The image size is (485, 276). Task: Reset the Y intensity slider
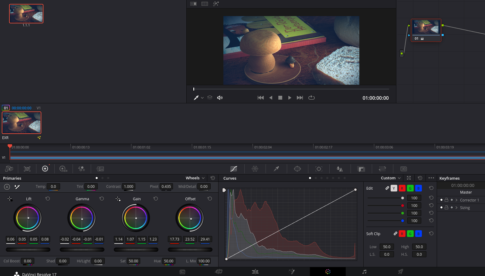431,198
